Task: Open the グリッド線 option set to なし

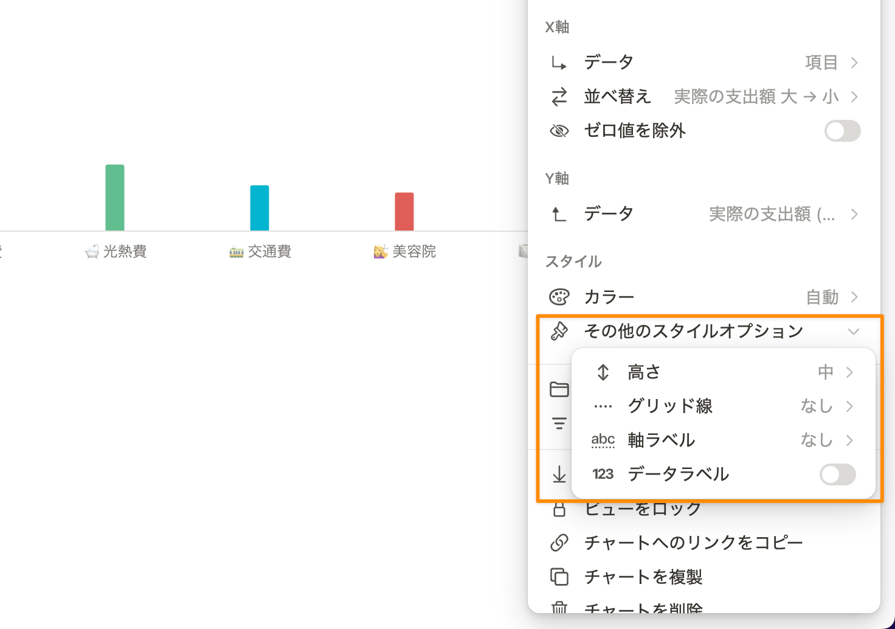Action: tap(724, 406)
